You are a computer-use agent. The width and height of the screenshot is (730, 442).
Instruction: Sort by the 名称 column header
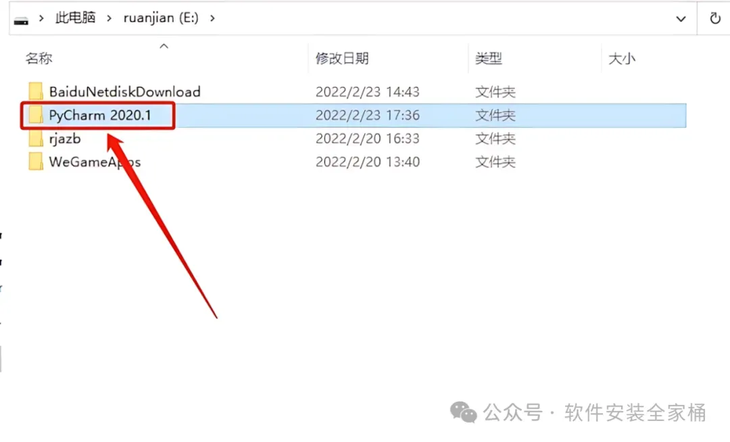(x=39, y=58)
